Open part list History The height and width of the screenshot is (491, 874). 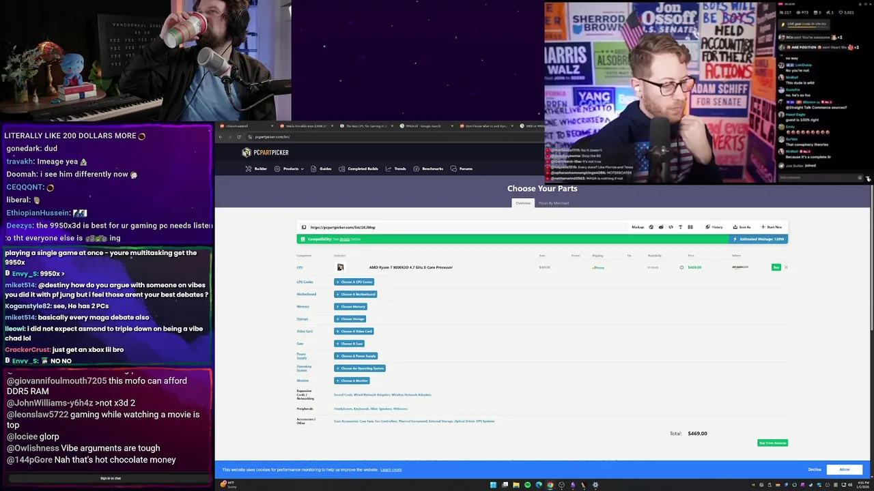(714, 227)
